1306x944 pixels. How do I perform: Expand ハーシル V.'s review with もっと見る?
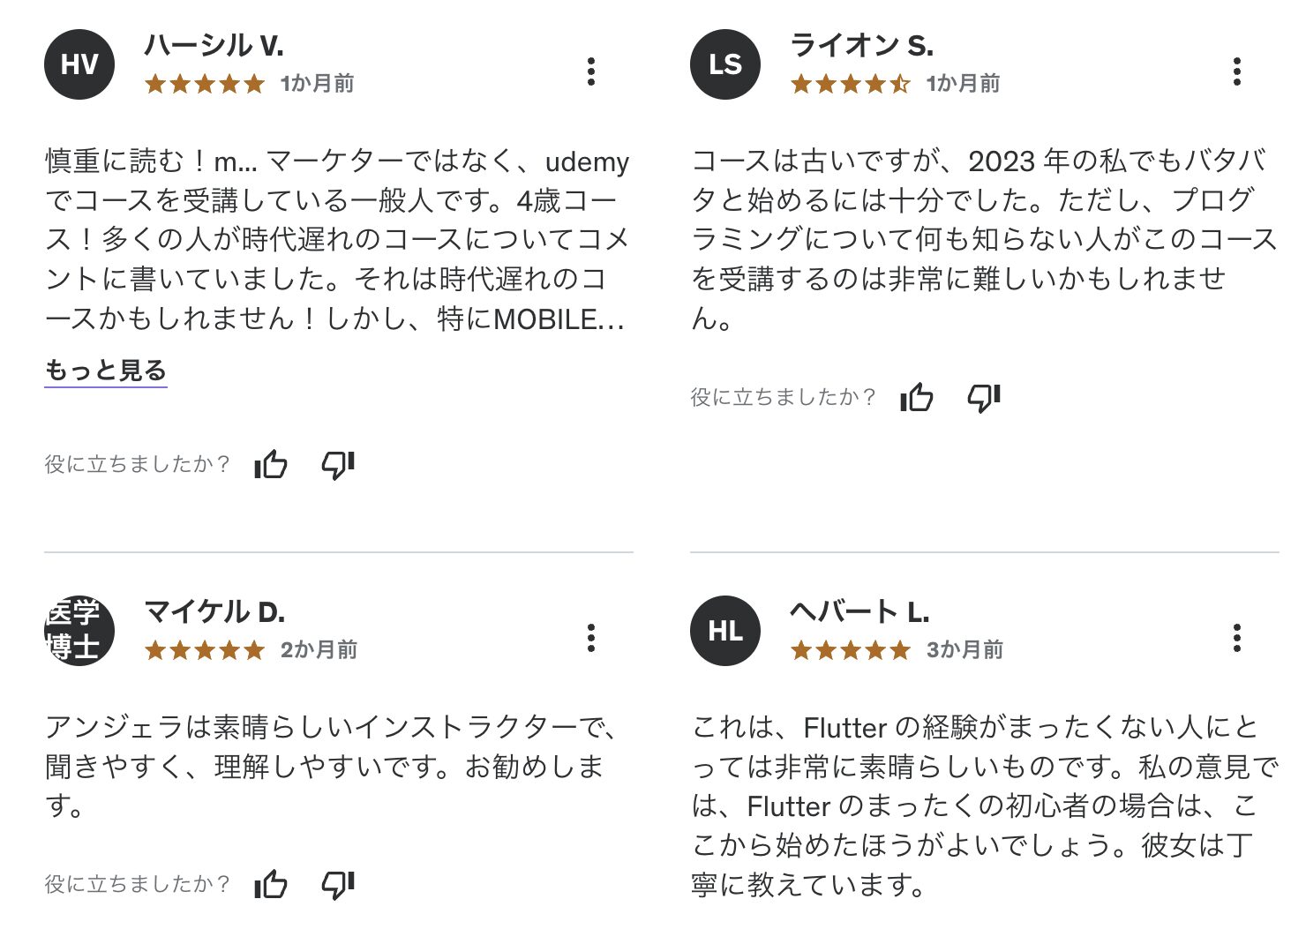105,371
